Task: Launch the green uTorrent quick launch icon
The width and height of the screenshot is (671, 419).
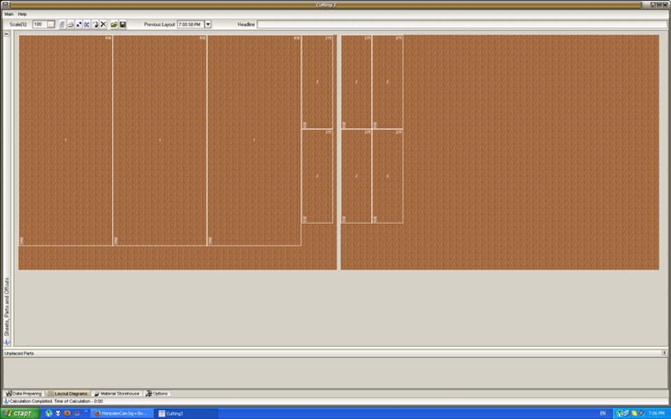Action: 49,413
